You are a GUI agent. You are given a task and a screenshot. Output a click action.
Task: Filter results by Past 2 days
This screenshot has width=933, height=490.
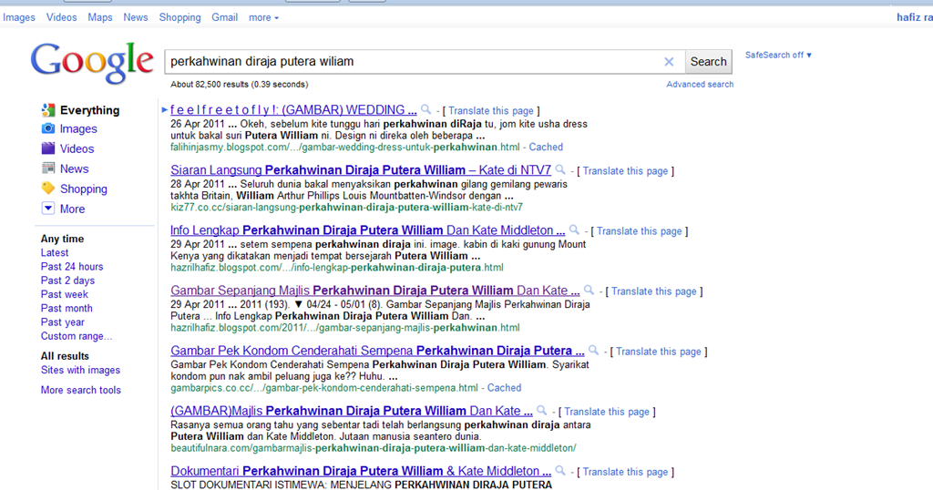[x=67, y=281]
